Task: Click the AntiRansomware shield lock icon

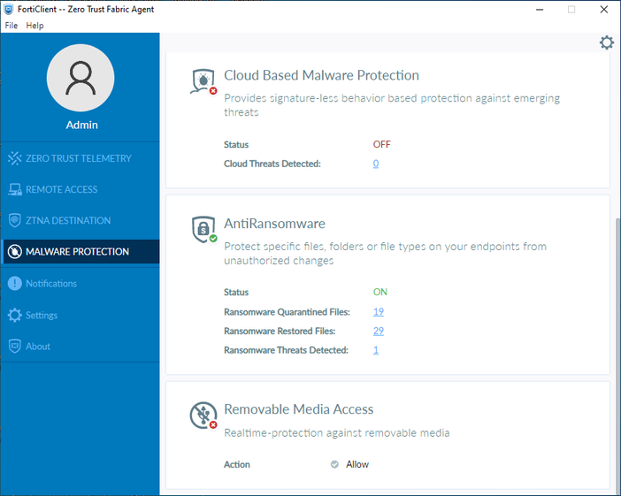Action: click(x=203, y=229)
